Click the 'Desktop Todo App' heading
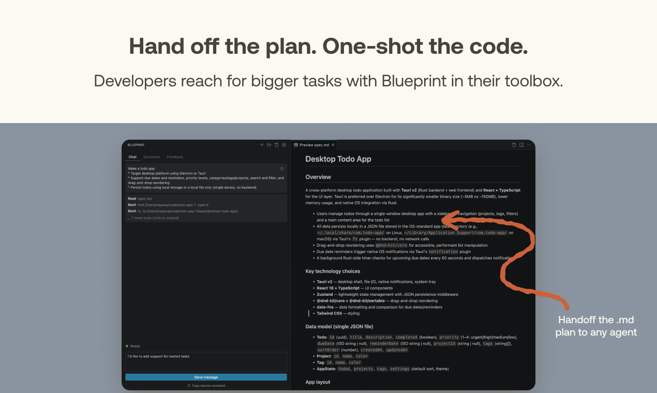The width and height of the screenshot is (657, 393). [338, 159]
